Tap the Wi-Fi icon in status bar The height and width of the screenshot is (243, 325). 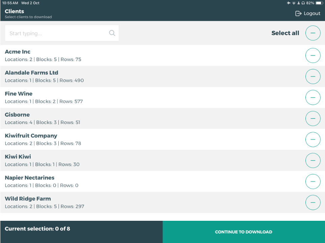pos(294,3)
